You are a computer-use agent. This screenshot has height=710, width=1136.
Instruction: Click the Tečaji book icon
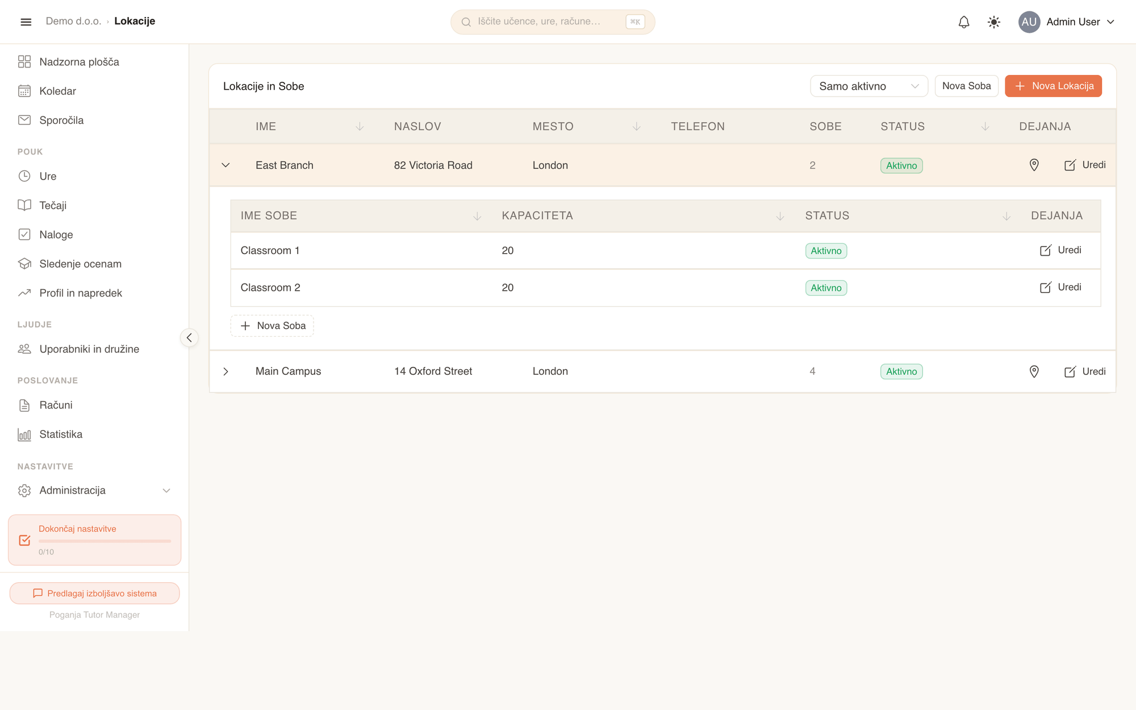(24, 205)
